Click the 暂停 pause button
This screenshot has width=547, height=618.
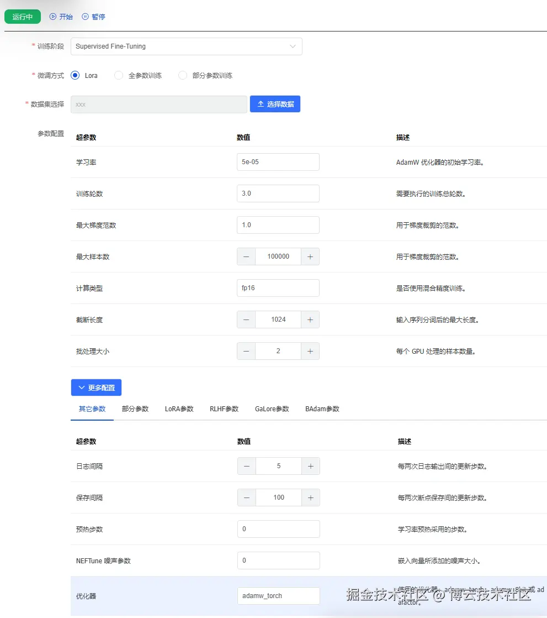click(x=93, y=17)
